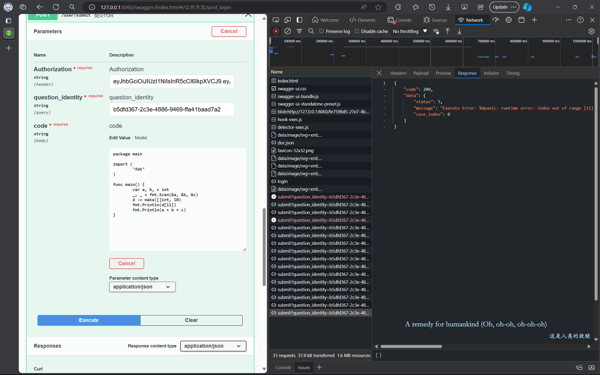Click Swagger page vertical scrollbar thumb

[x=264, y=247]
